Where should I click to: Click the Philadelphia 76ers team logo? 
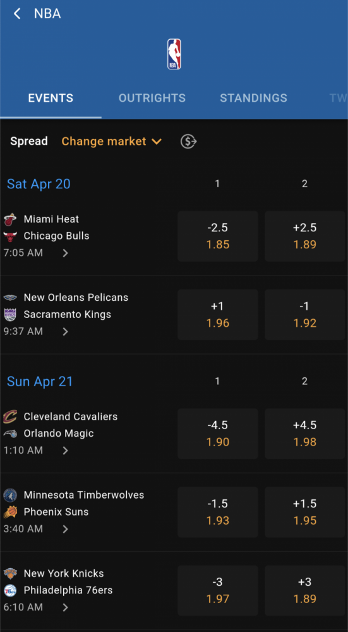click(x=10, y=590)
